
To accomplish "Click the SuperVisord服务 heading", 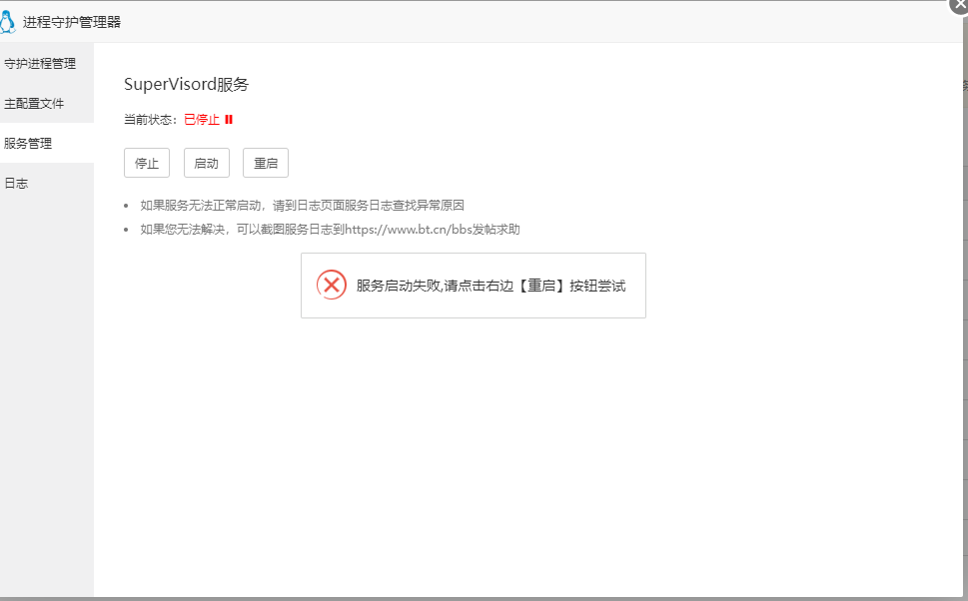I will pyautogui.click(x=187, y=85).
